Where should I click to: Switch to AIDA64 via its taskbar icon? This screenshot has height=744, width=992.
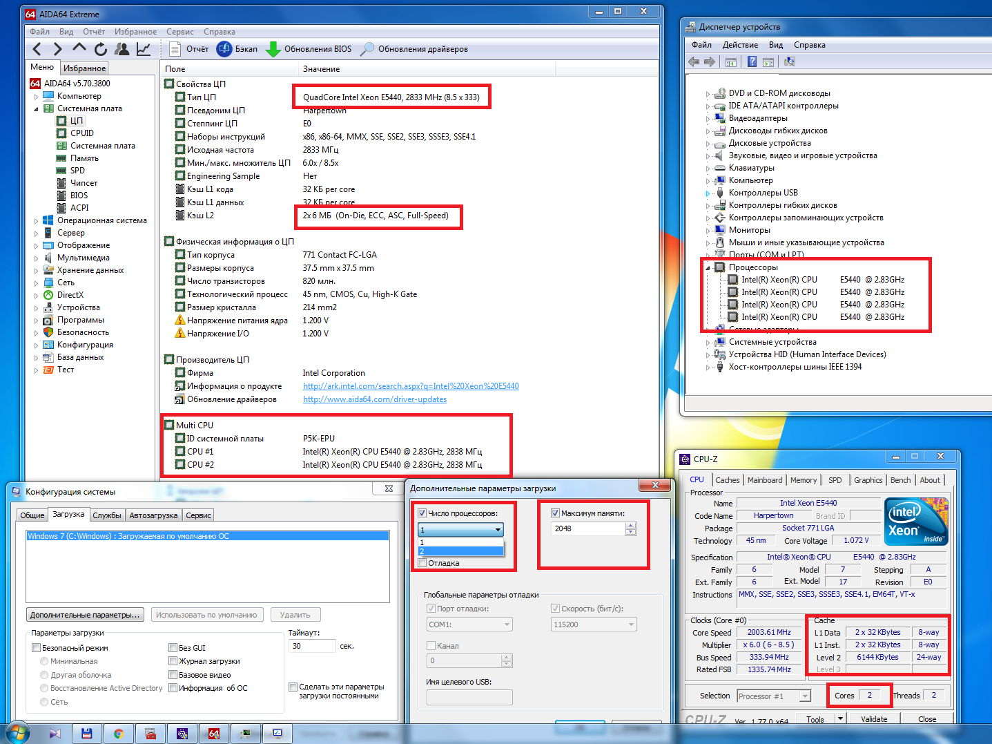point(214,734)
